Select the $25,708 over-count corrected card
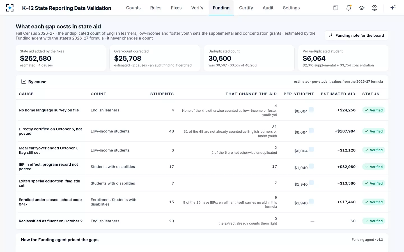 click(155, 58)
